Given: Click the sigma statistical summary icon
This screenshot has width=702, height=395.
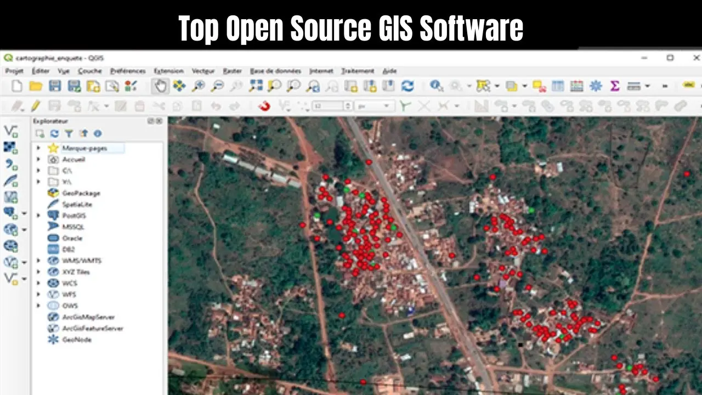Looking at the screenshot, I should [x=615, y=86].
